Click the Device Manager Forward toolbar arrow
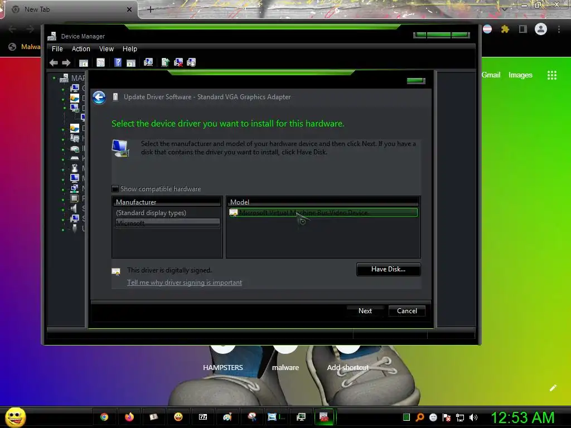The width and height of the screenshot is (571, 428). point(66,62)
